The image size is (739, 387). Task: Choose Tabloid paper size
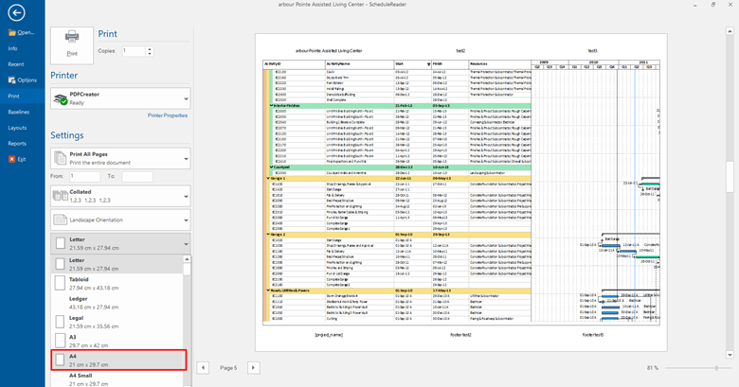tap(117, 284)
